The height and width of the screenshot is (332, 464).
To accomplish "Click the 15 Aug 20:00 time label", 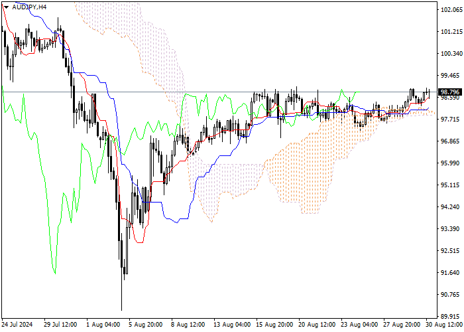I will tap(274, 324).
